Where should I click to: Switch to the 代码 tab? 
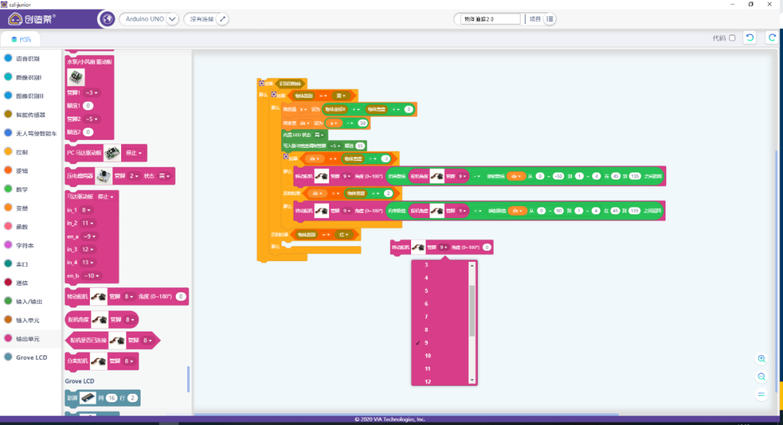tap(21, 39)
